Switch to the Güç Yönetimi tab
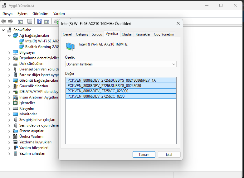Viewport: 244px width, 178px height. click(164, 34)
